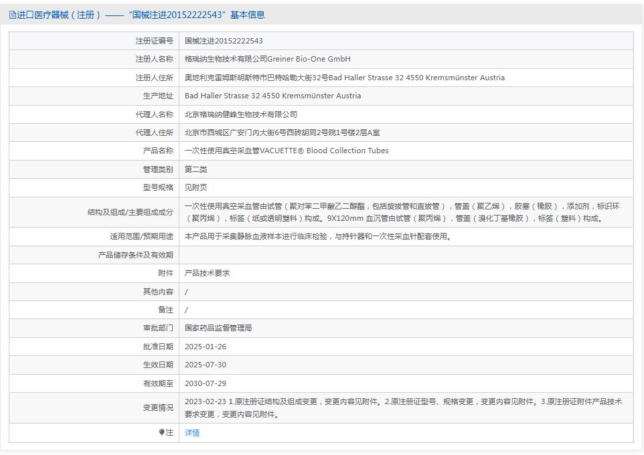
Task: Click the 注册人住所 label cell
Action: pos(94,78)
